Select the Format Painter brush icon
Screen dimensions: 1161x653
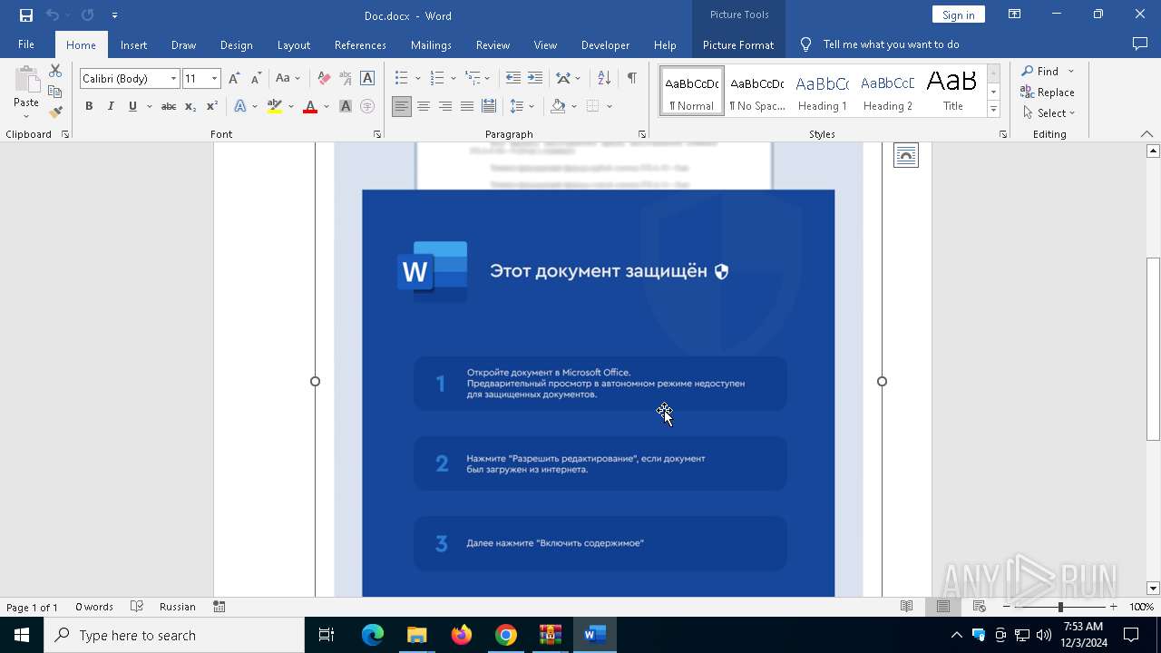click(55, 112)
